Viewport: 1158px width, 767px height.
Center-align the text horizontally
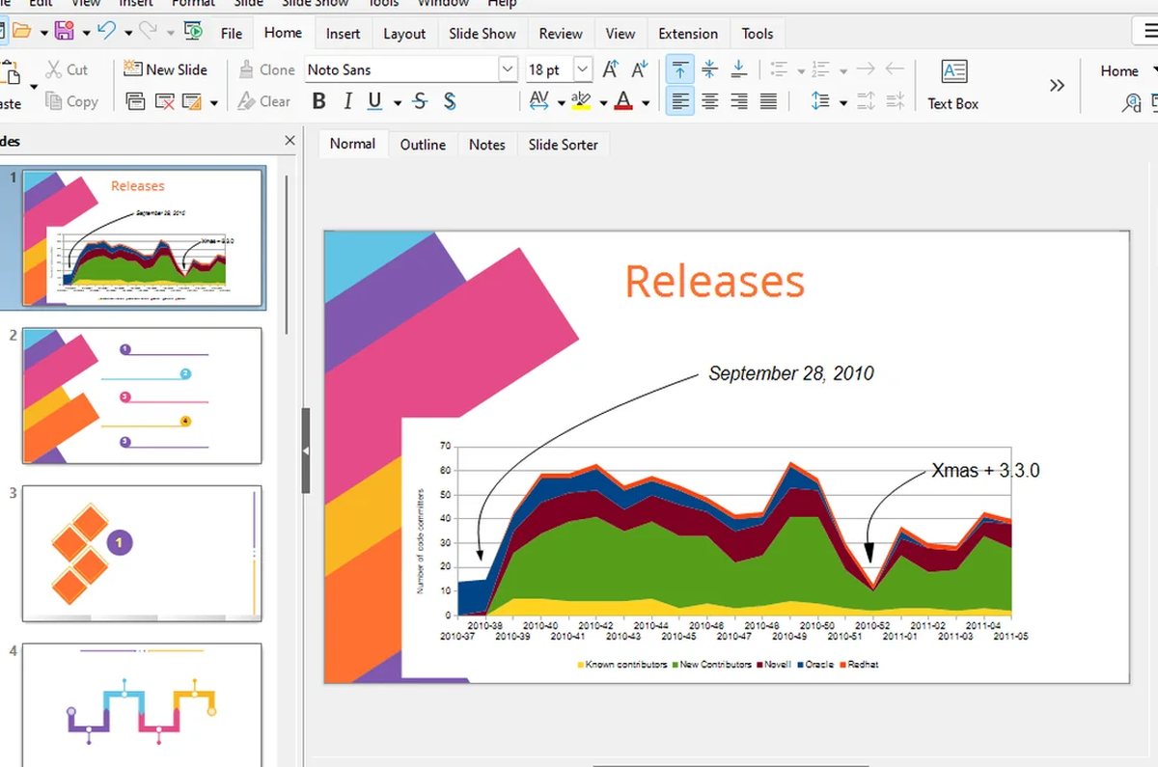[x=710, y=101]
